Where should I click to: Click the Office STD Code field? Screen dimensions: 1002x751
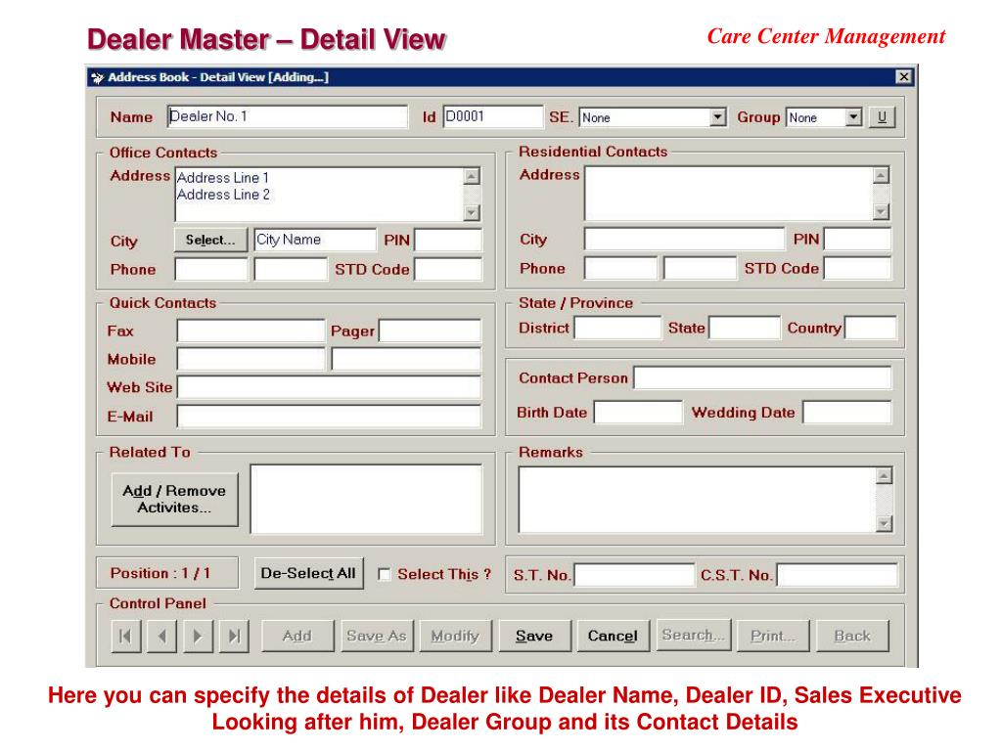(448, 269)
